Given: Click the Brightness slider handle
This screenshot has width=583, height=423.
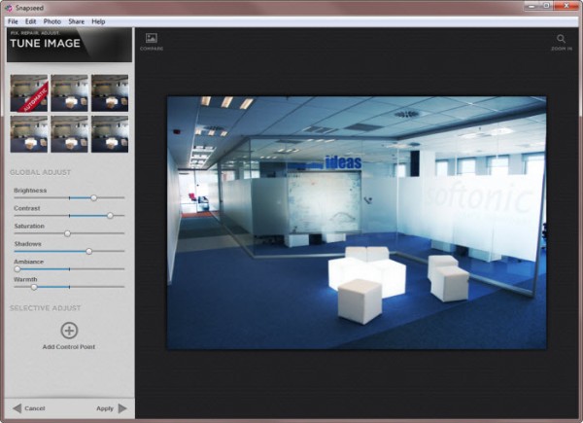Looking at the screenshot, I should 93,197.
